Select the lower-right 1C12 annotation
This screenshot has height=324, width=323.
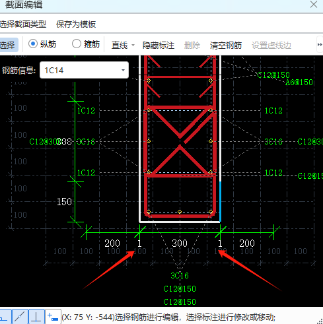pyautogui.click(x=273, y=172)
